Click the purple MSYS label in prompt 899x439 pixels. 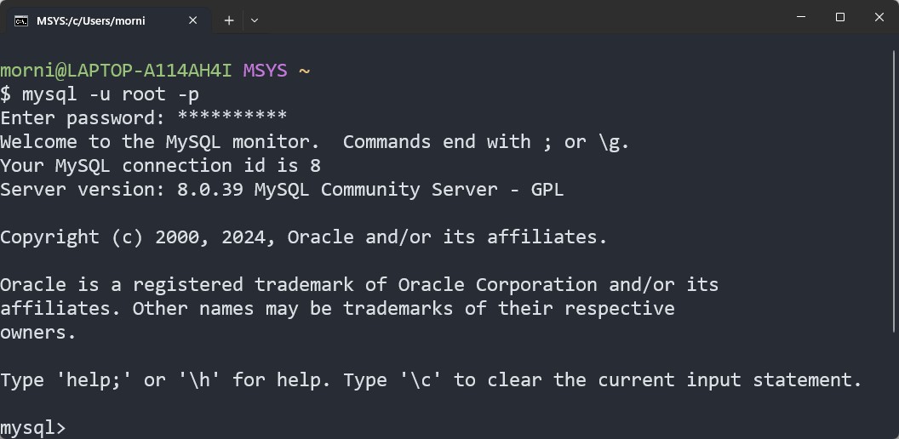click(x=265, y=70)
